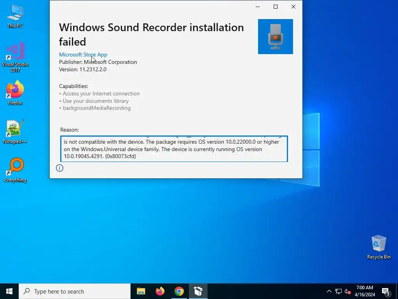Screen dimensions: 398x299
Task: Open the clock showing 7:00 AM
Action: (x=365, y=291)
